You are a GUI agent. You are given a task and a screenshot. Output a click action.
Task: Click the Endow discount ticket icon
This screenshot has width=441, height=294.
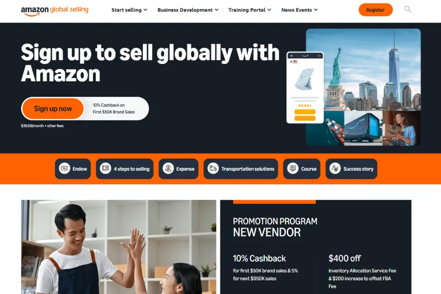(x=64, y=169)
